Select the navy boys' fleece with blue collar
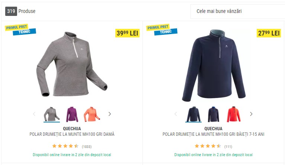The width and height of the screenshot is (285, 165). point(214,114)
